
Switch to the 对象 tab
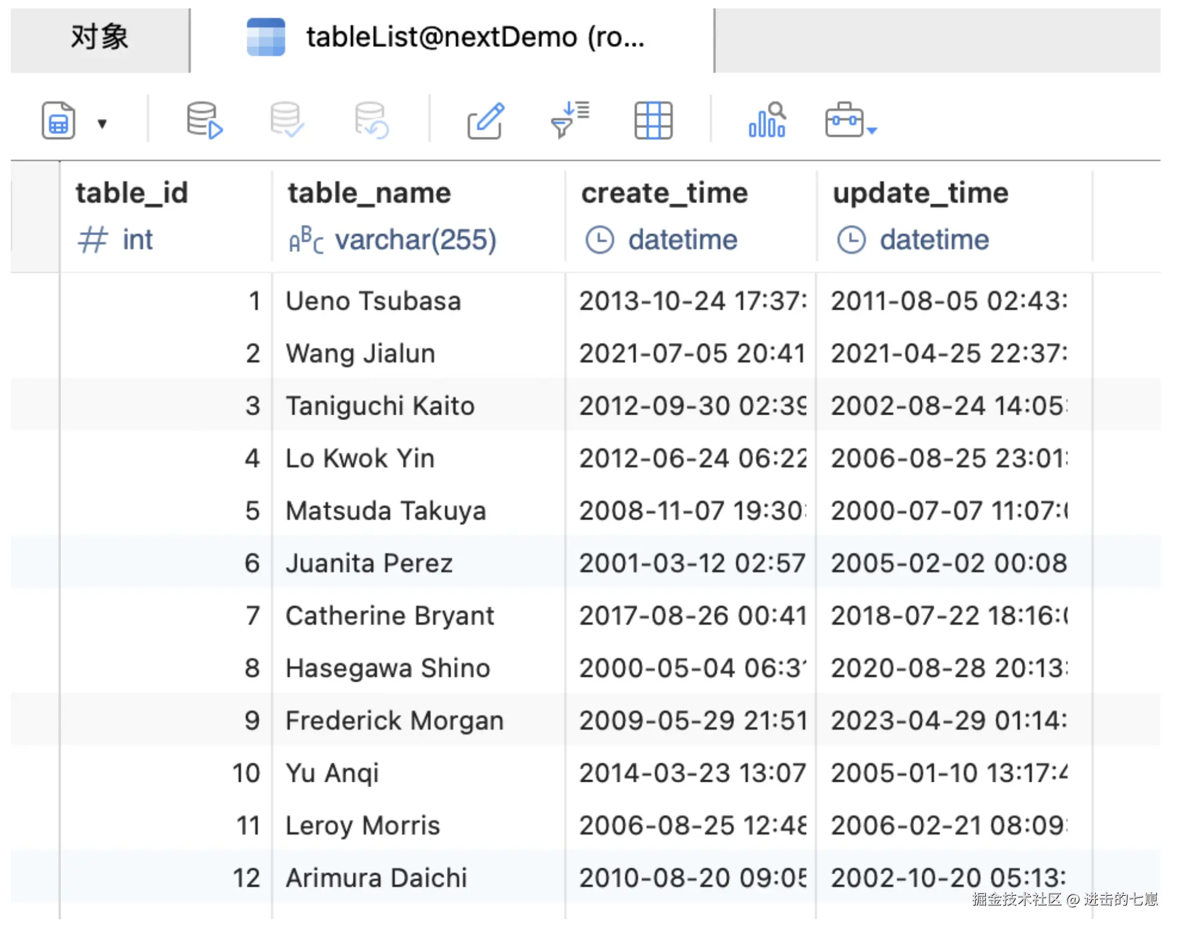click(100, 38)
